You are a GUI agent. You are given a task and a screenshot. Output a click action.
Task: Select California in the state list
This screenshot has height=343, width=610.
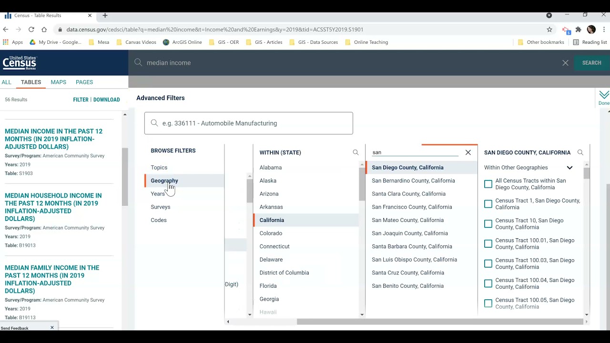306,220
